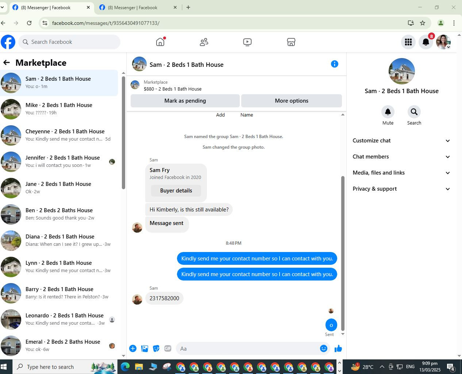
Task: Bookmark this page with star icon
Action: [x=423, y=23]
